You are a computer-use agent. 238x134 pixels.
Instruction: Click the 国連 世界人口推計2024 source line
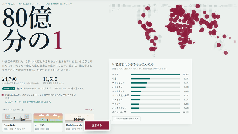click(x=140, y=69)
